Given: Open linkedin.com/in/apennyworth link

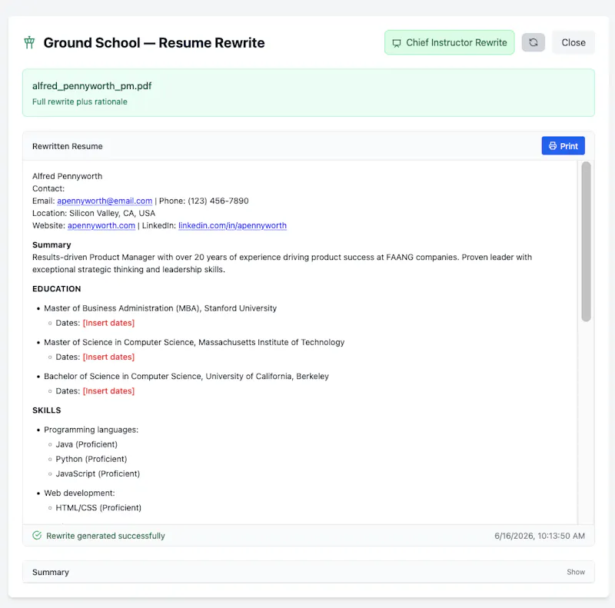Looking at the screenshot, I should pos(233,225).
